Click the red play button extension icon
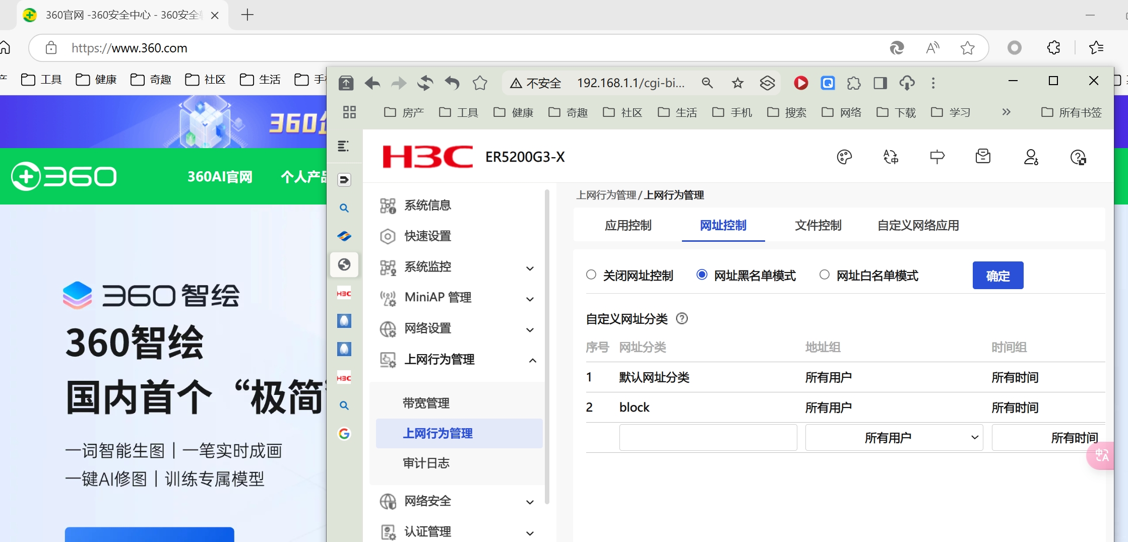 coord(800,83)
